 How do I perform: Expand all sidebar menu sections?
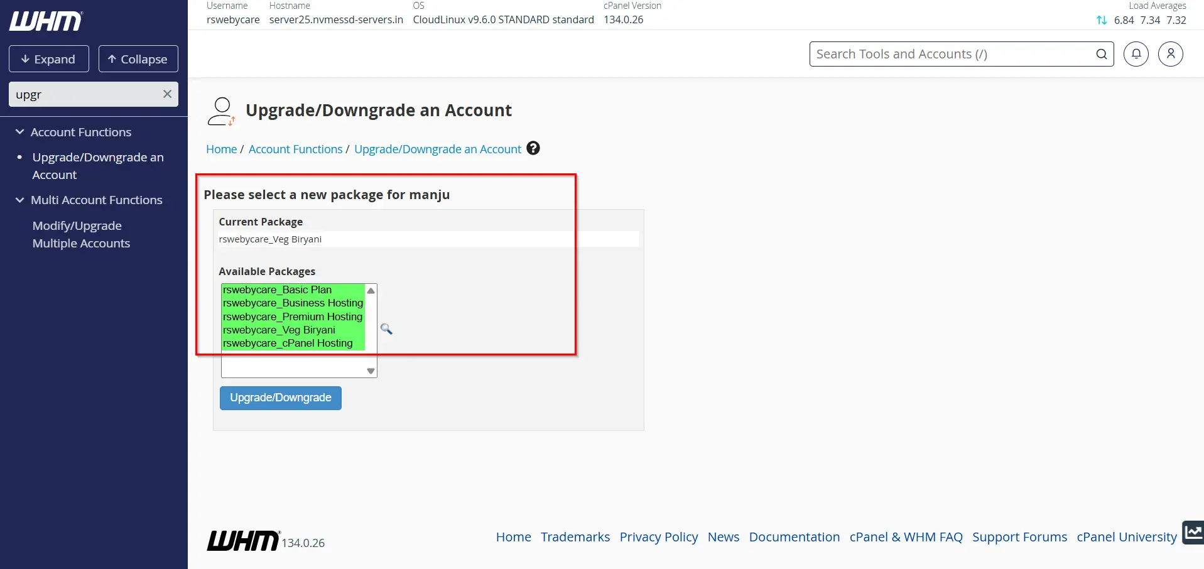(x=49, y=59)
